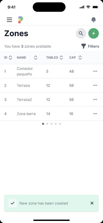This screenshot has height=223, width=103.
Task: Go to second page dot
Action: coord(47,124)
